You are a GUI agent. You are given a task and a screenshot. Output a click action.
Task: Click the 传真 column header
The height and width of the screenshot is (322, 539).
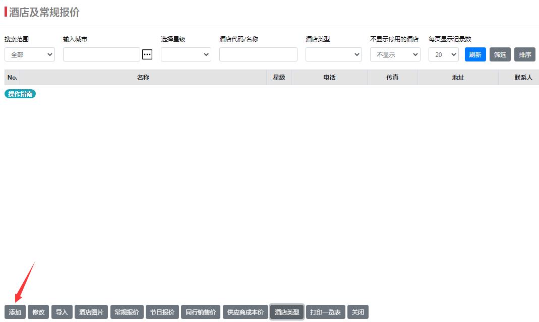tap(392, 77)
